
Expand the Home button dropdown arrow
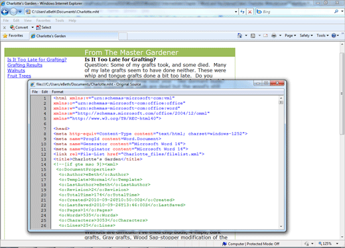tap(246, 35)
